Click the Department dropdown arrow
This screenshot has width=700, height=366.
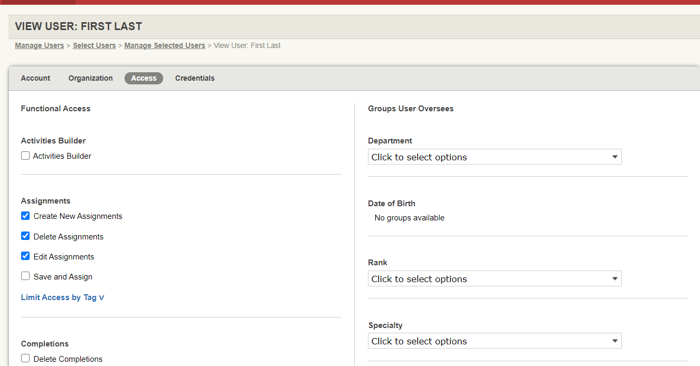coord(614,157)
